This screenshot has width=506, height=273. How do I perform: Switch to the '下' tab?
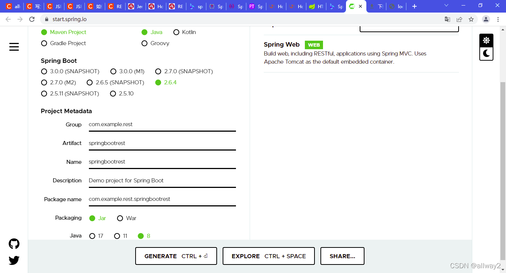click(376, 6)
